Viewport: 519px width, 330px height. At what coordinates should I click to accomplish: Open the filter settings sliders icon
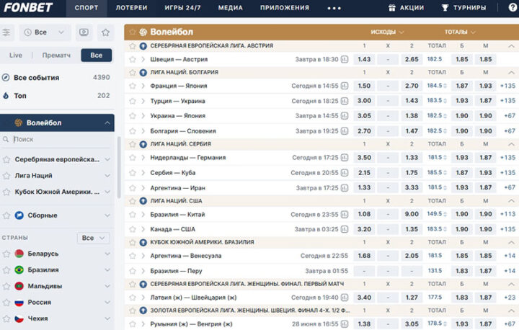coord(7,32)
